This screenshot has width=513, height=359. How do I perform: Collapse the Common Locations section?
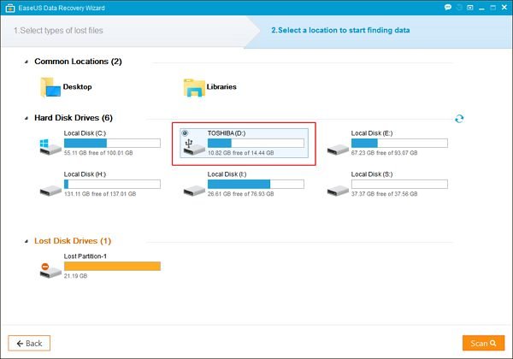pos(27,62)
